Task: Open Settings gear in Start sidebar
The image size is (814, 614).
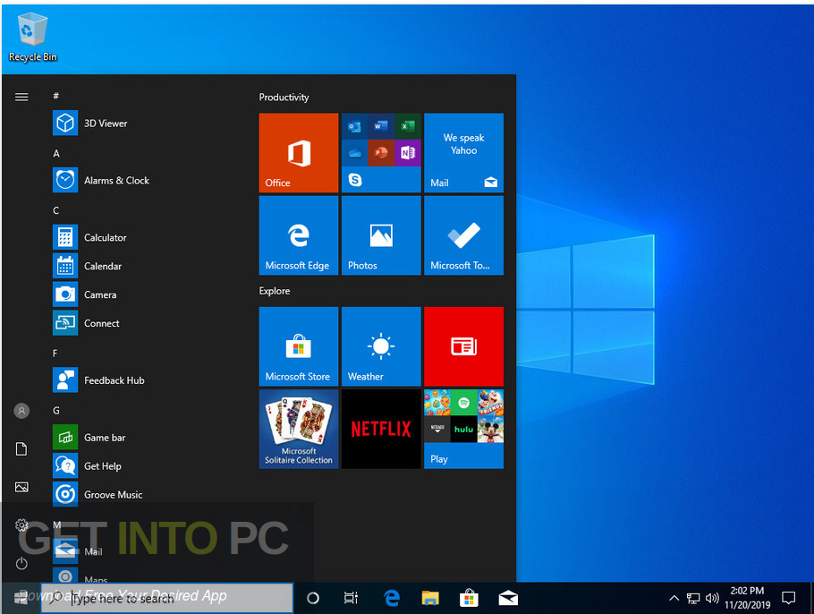Action: tap(21, 525)
